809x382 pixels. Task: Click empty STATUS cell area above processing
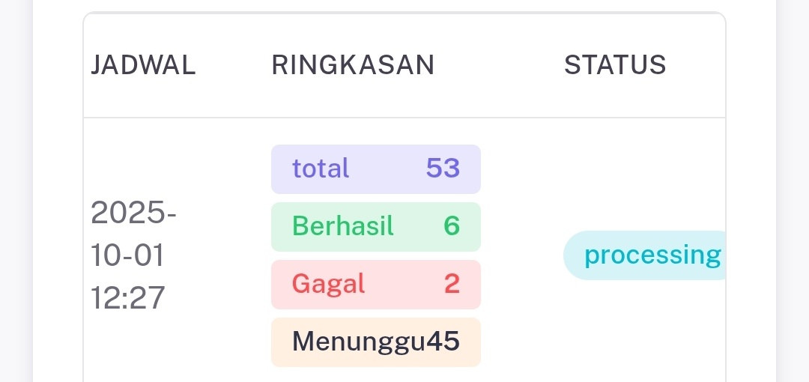tap(644, 172)
